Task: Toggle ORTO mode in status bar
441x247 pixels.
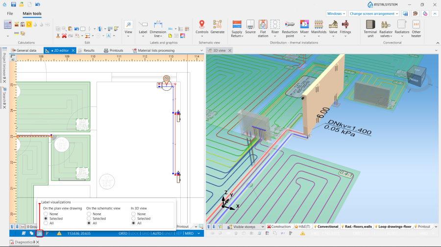Action: (x=123, y=233)
